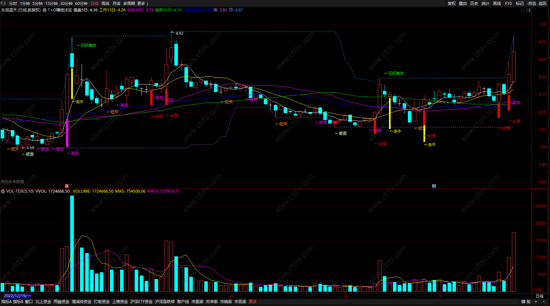Open F10 company info

coord(508,4)
